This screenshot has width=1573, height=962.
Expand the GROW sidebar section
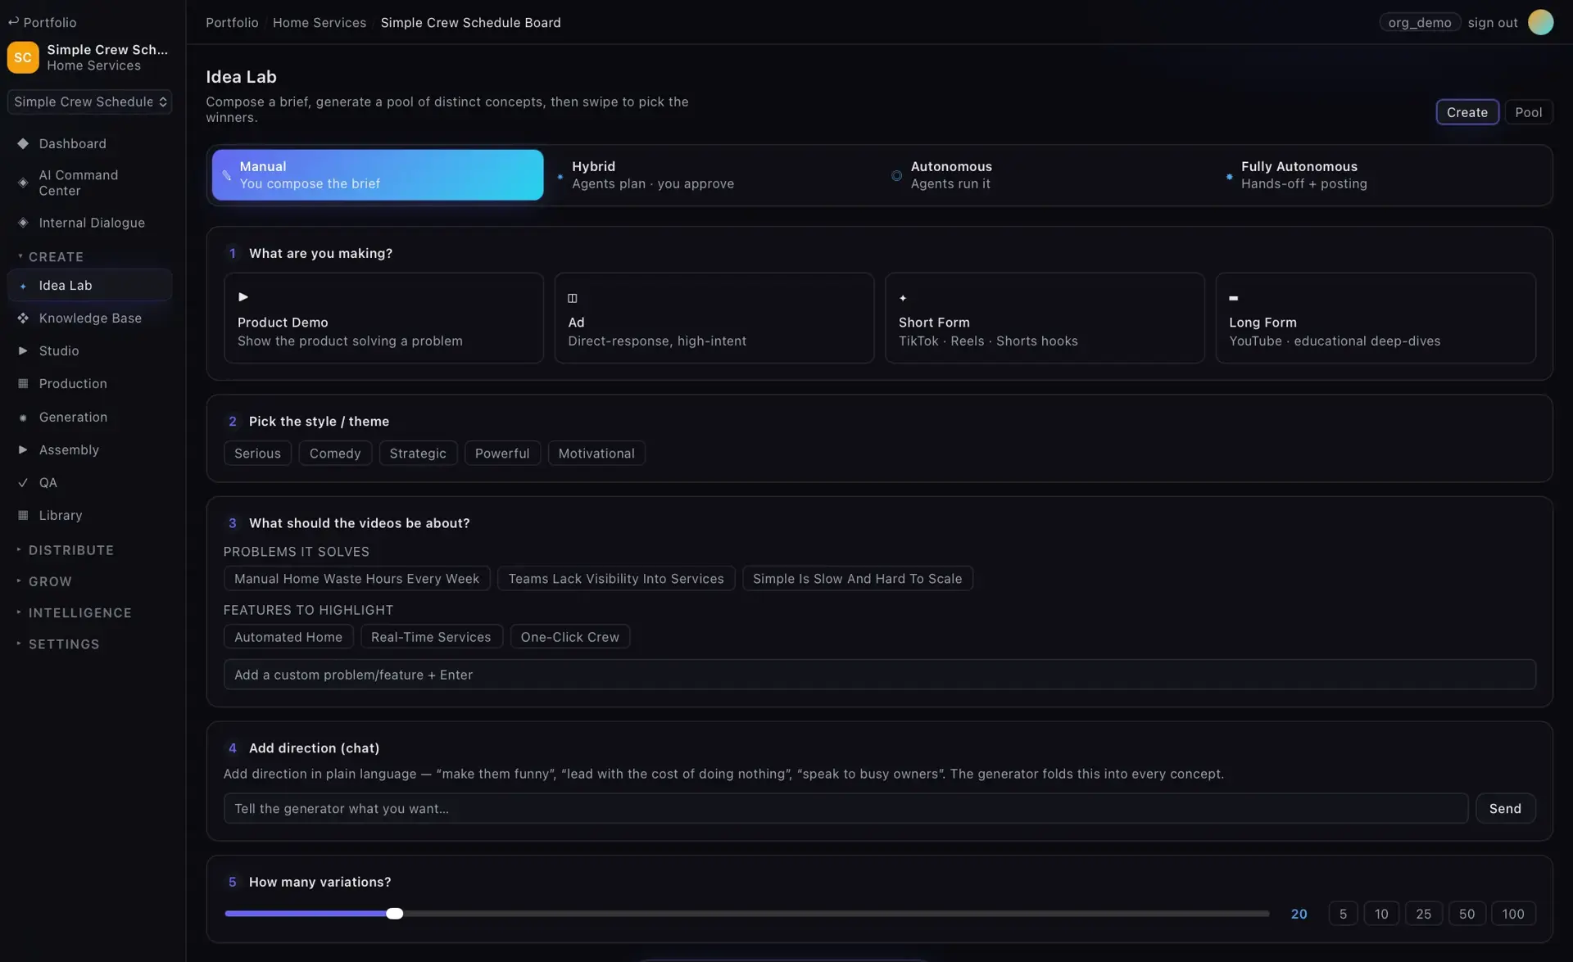click(x=50, y=581)
